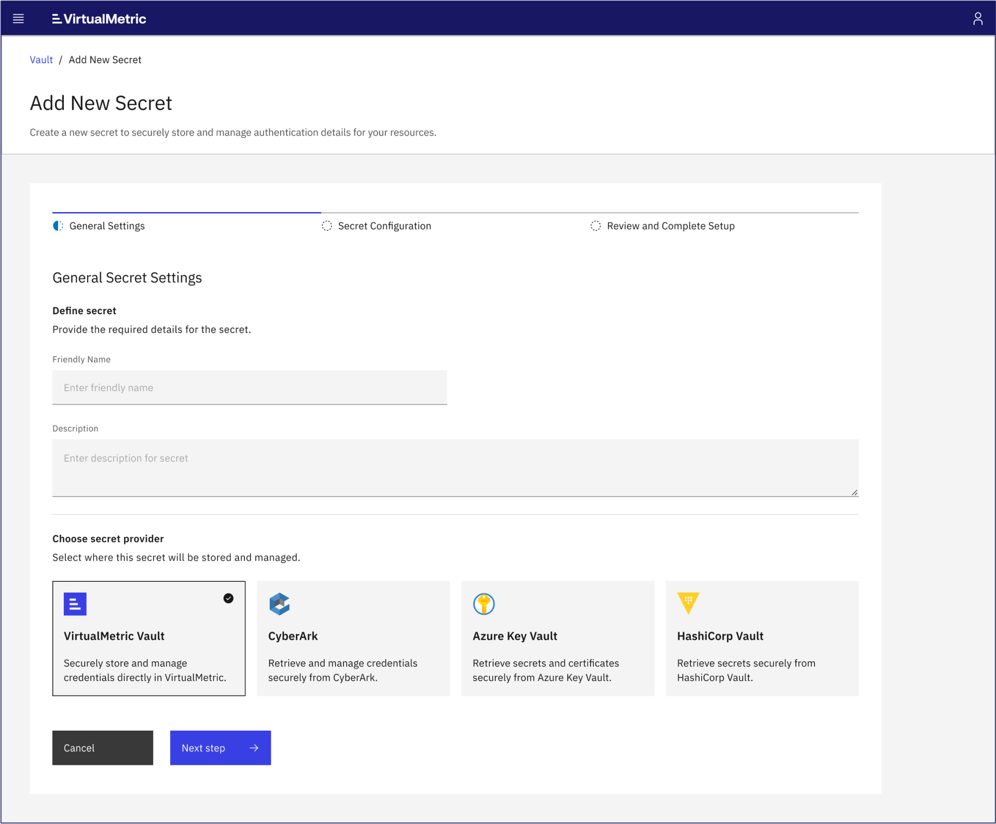Click the CyberArk provider icon
The image size is (996, 824).
tap(279, 604)
